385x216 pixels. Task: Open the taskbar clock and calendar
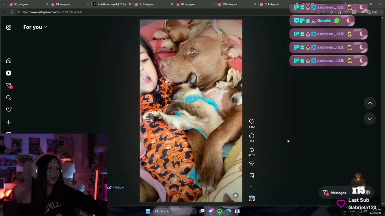pyautogui.click(x=375, y=211)
